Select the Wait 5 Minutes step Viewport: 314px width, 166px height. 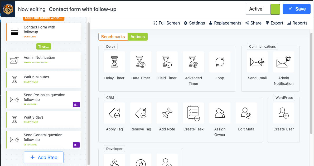pyautogui.click(x=44, y=80)
